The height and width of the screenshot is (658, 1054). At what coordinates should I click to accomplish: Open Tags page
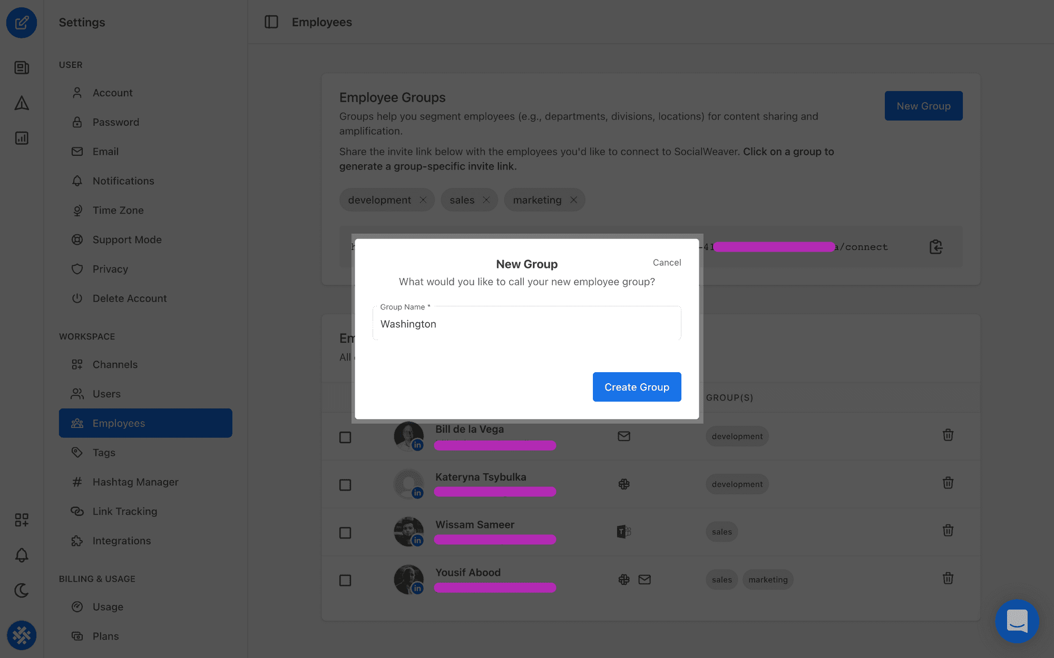145,453
